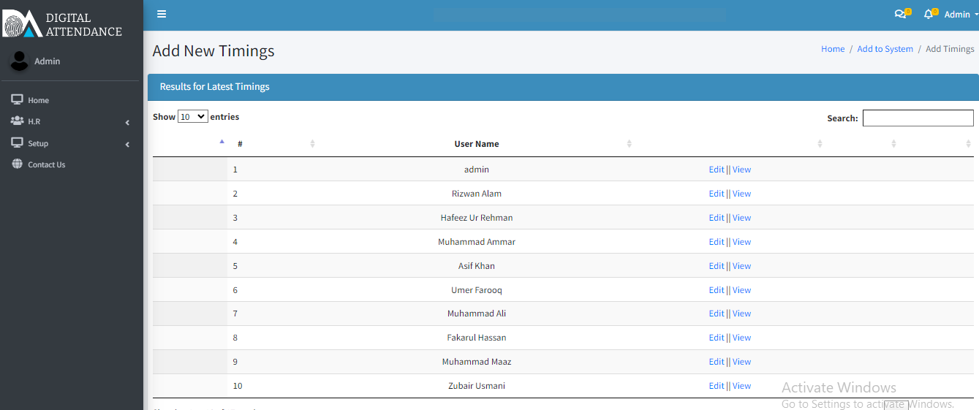Click the Contact Us globe icon
The width and height of the screenshot is (979, 410).
pyautogui.click(x=17, y=164)
